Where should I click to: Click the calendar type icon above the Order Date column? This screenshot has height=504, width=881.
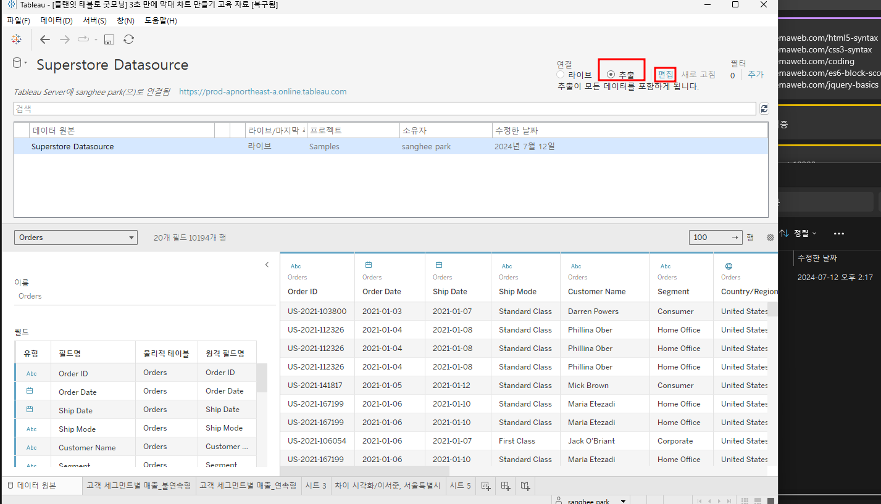[369, 265]
